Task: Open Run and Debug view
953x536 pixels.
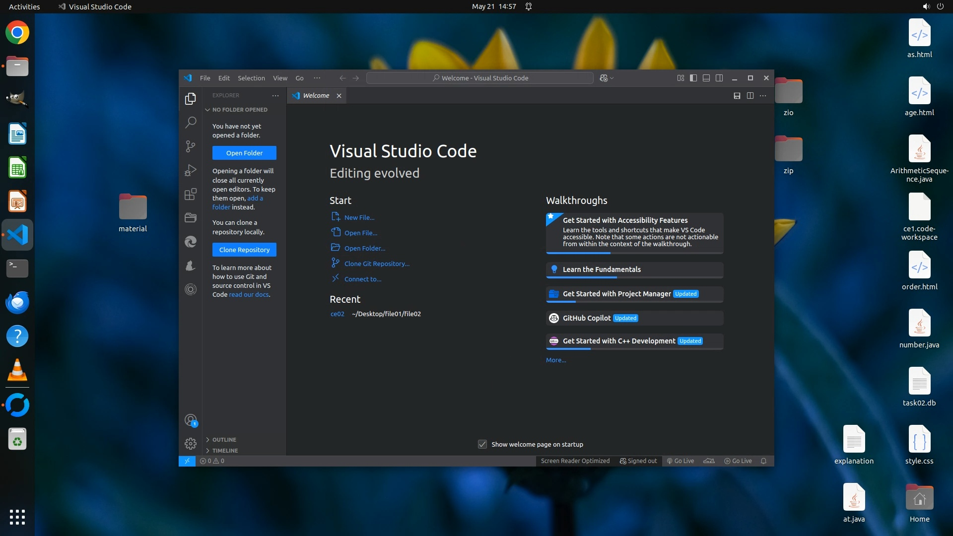Action: [x=191, y=170]
